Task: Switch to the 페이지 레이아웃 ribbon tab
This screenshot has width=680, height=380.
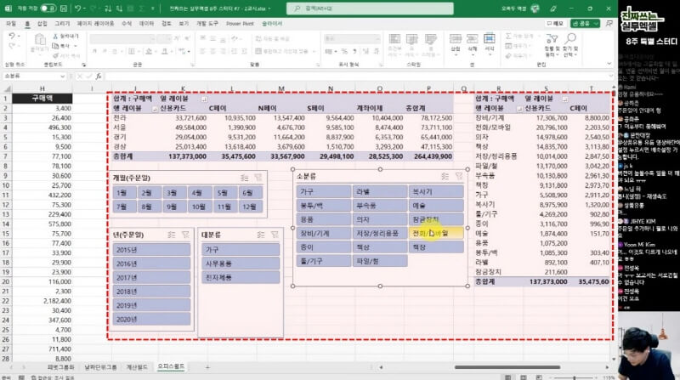Action: pyautogui.click(x=95, y=24)
